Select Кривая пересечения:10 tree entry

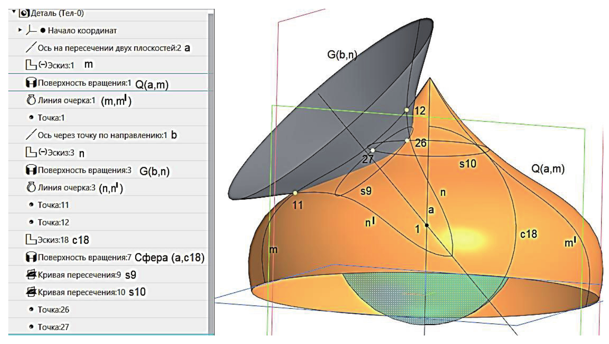81,292
